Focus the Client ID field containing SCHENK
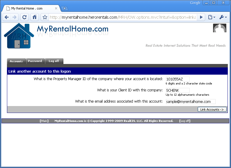Image resolution: width=231 pixels, height=168 pixels. pyautogui.click(x=177, y=90)
